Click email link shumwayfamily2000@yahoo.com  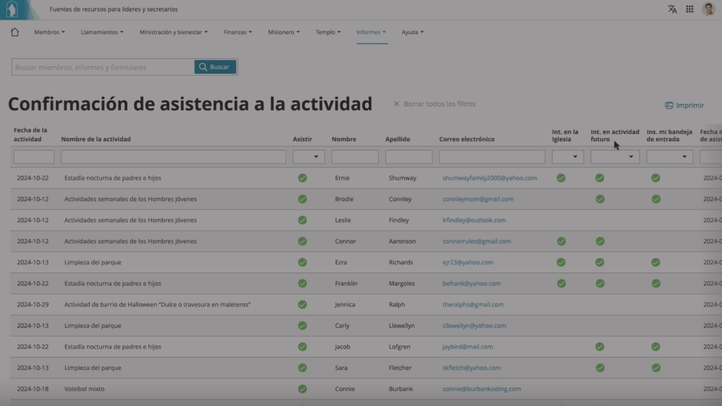(490, 178)
